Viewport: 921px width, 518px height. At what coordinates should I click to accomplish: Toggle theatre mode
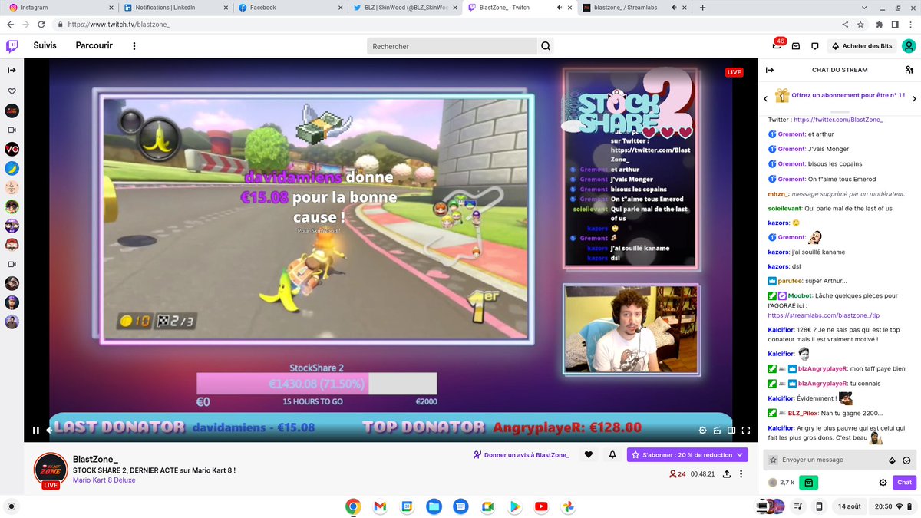point(731,431)
